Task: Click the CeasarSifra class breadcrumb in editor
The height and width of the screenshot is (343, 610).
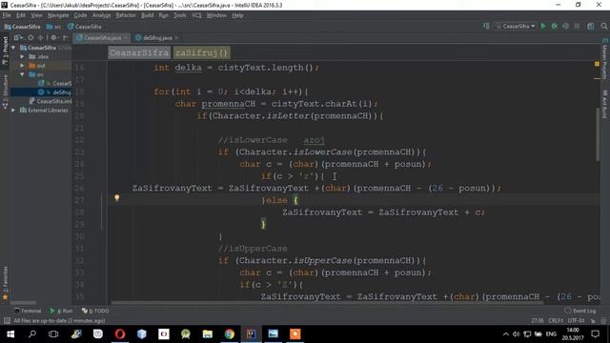Action: tap(139, 52)
